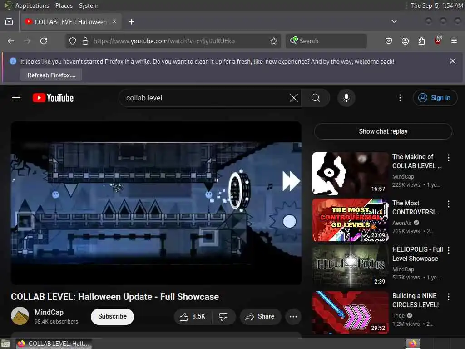The height and width of the screenshot is (349, 465).
Task: Open the System menu
Action: [x=89, y=5]
